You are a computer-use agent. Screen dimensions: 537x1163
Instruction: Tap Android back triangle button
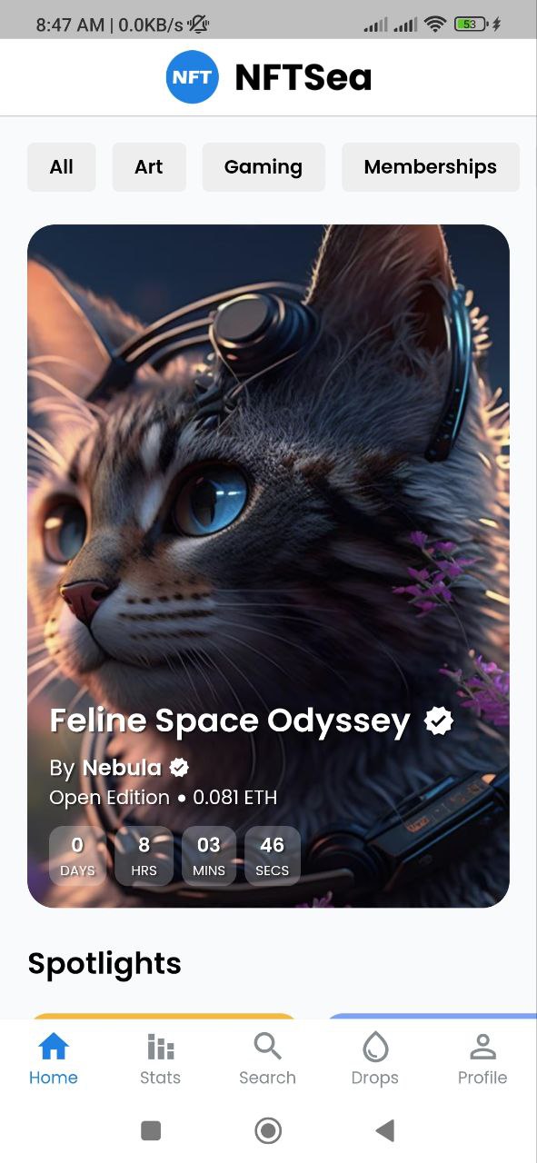pos(385,1130)
